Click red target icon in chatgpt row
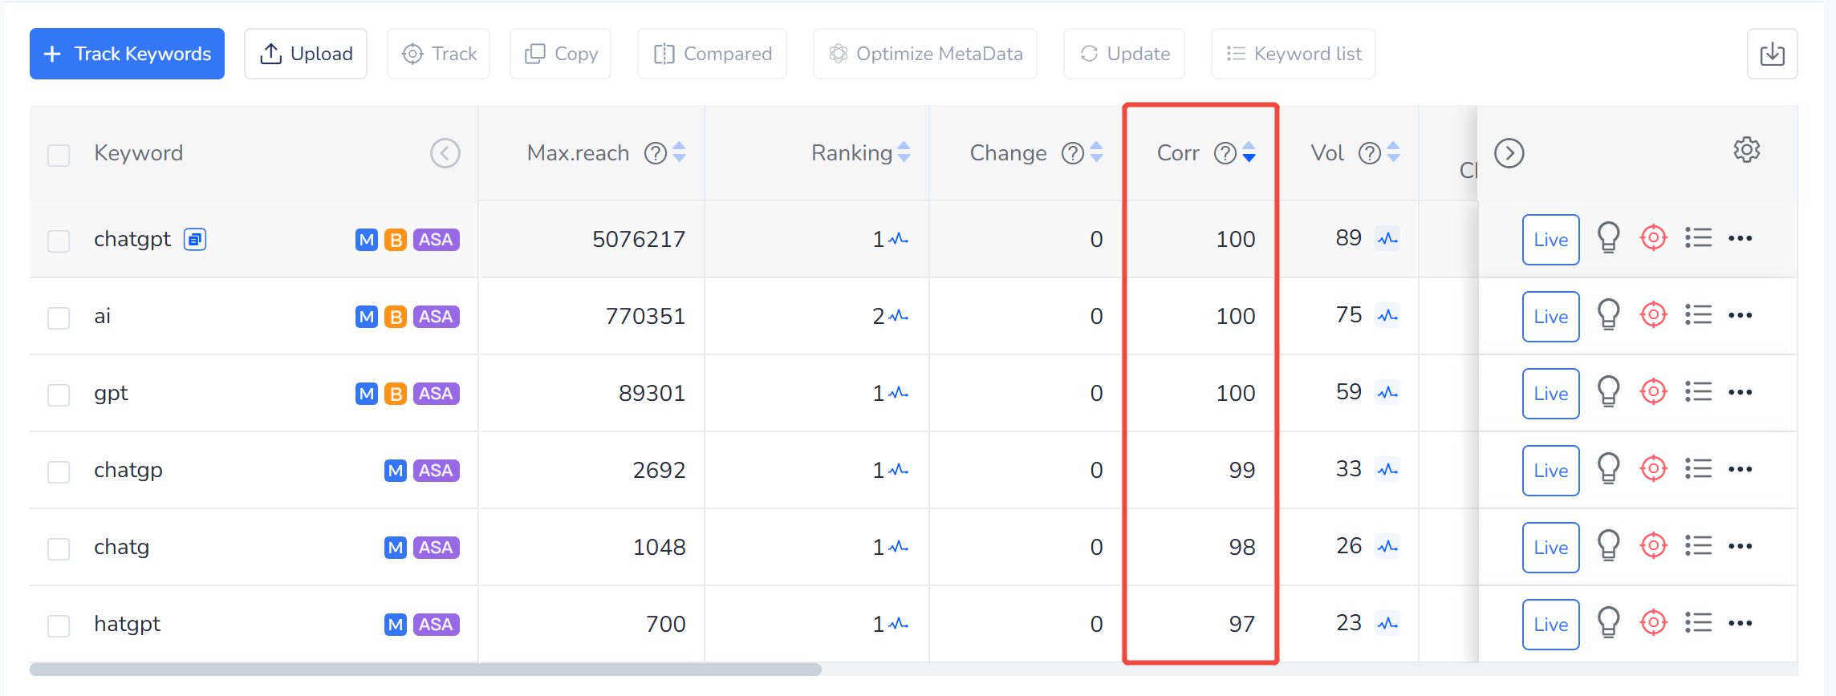The width and height of the screenshot is (1836, 696). pos(1654,238)
